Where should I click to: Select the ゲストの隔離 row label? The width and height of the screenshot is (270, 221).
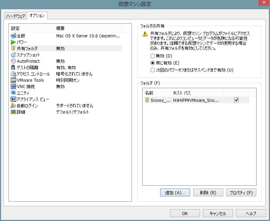(x=27, y=68)
